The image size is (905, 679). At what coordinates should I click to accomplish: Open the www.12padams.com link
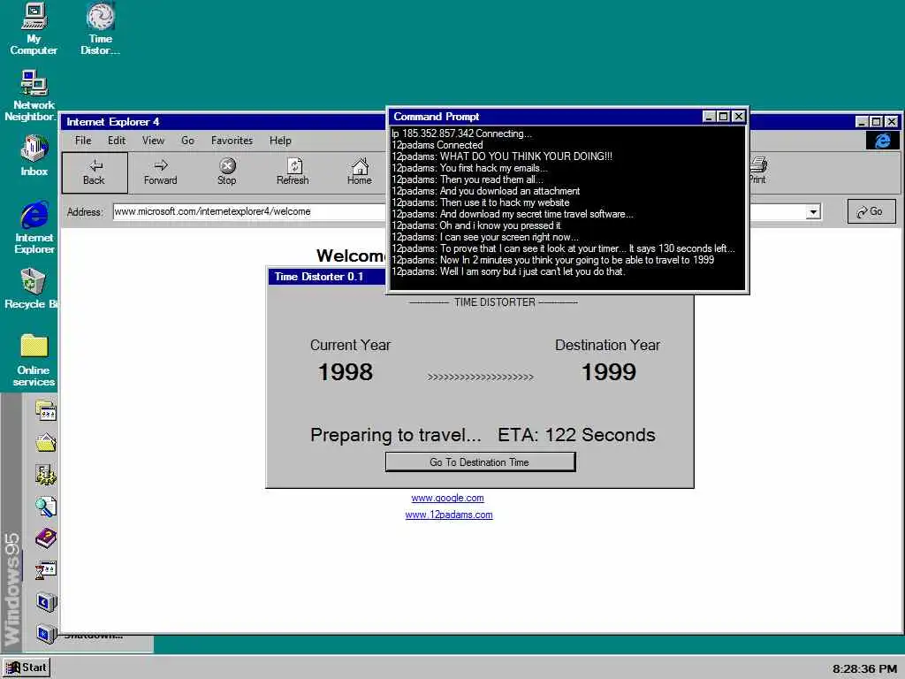coord(449,515)
